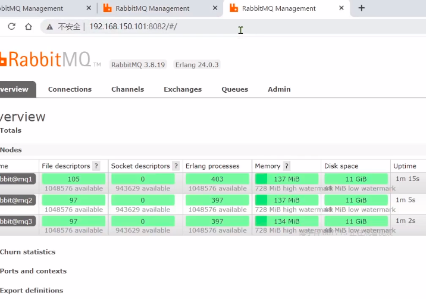Click the Erlang processes value 403 for mq1

pyautogui.click(x=217, y=179)
